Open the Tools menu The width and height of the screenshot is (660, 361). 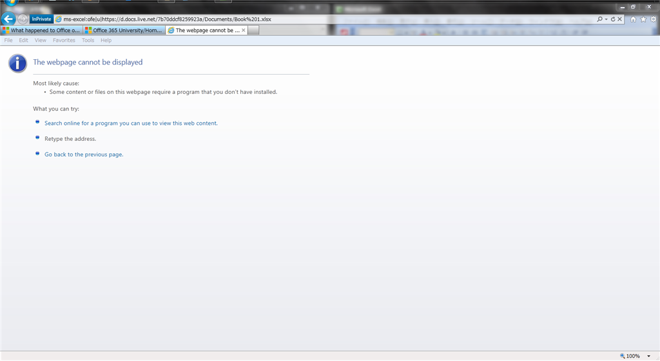point(88,41)
